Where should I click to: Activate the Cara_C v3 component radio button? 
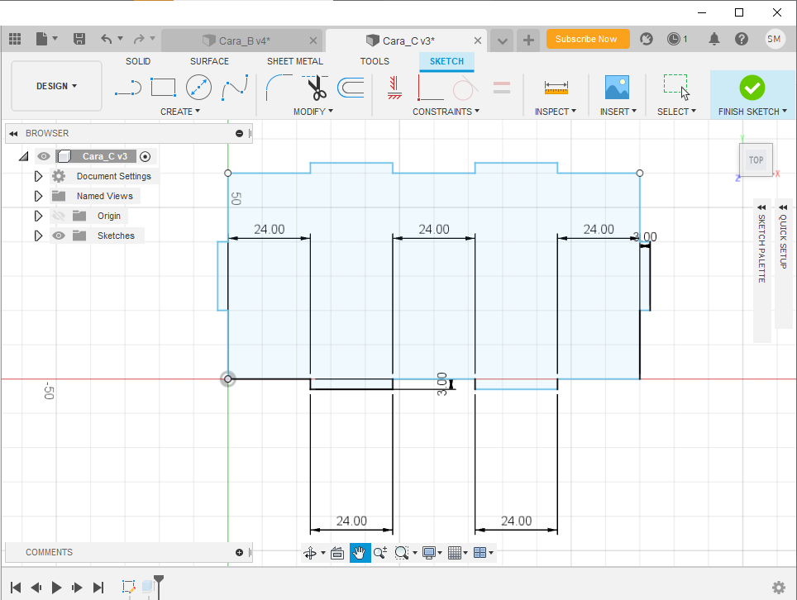click(x=145, y=156)
